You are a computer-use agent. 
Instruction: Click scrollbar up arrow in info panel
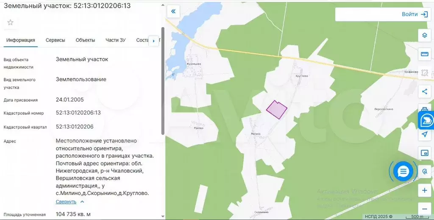[163, 5]
